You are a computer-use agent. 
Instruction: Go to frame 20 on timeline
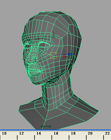tap(90, 133)
